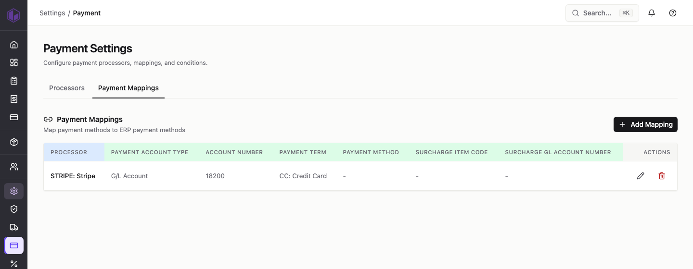Select the STRIPE: Stripe cell
Viewport: 693px width, 269px height.
[73, 176]
